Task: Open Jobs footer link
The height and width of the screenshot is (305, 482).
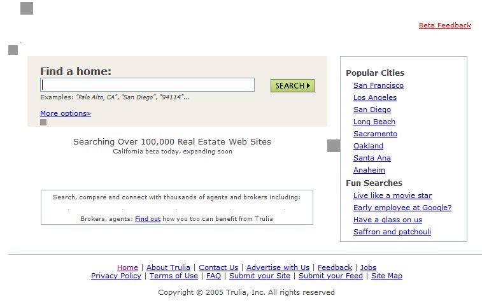Action: pos(368,267)
